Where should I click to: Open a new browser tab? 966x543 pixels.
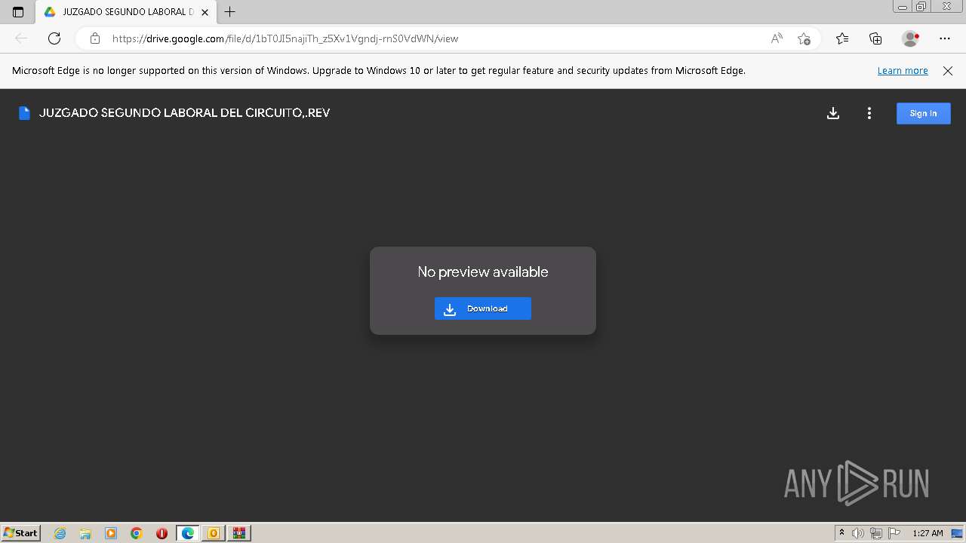[x=230, y=12]
